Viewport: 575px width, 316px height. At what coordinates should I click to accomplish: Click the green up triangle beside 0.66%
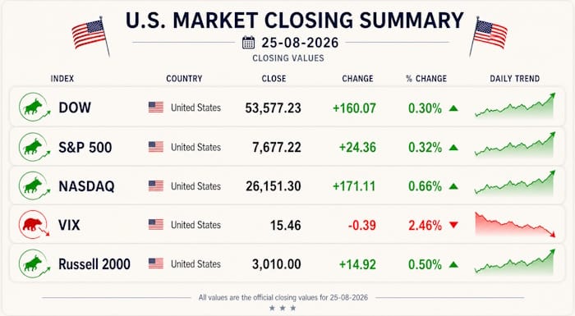point(453,186)
